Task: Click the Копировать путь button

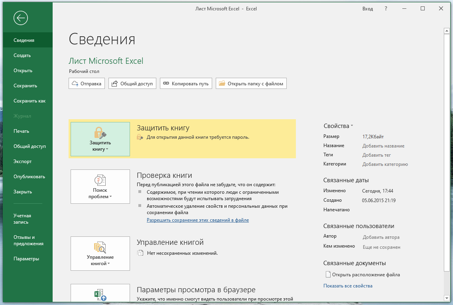Action: pos(186,83)
